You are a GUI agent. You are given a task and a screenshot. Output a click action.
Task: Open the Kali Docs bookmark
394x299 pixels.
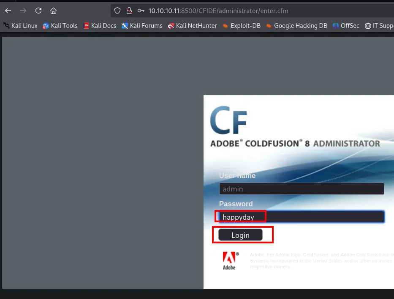[x=100, y=26]
